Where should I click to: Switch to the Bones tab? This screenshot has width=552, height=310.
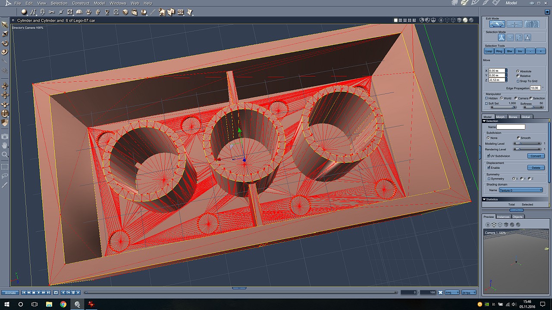pos(513,117)
